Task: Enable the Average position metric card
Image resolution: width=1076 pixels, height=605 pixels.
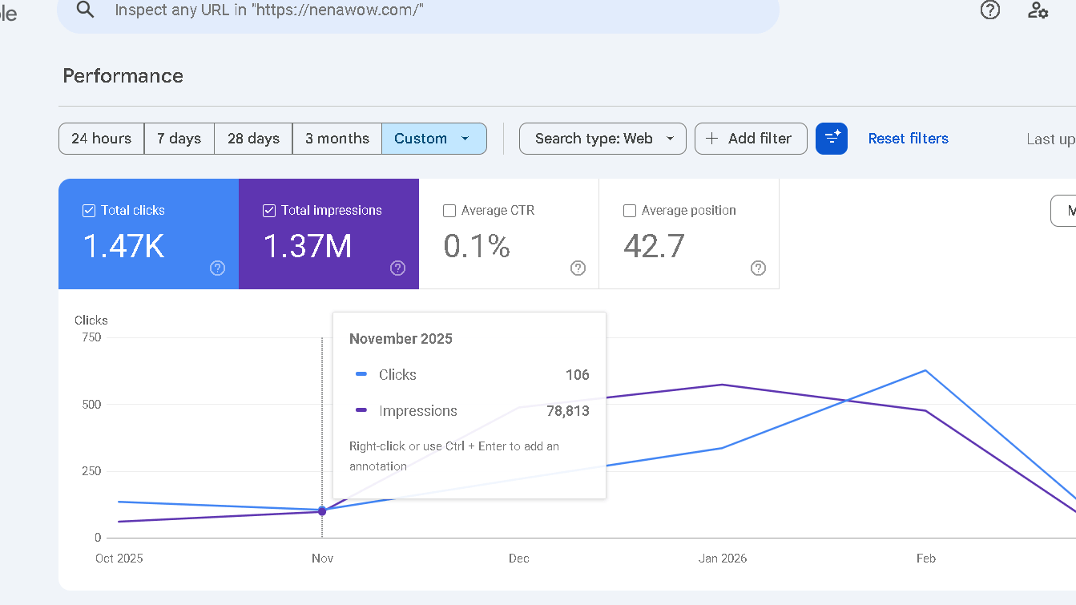Action: click(x=630, y=210)
